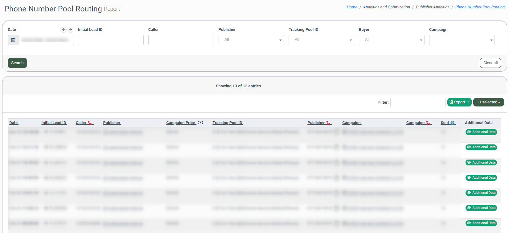The height and width of the screenshot is (233, 509).
Task: Show Additional Data for the first row
Action: 481,132
